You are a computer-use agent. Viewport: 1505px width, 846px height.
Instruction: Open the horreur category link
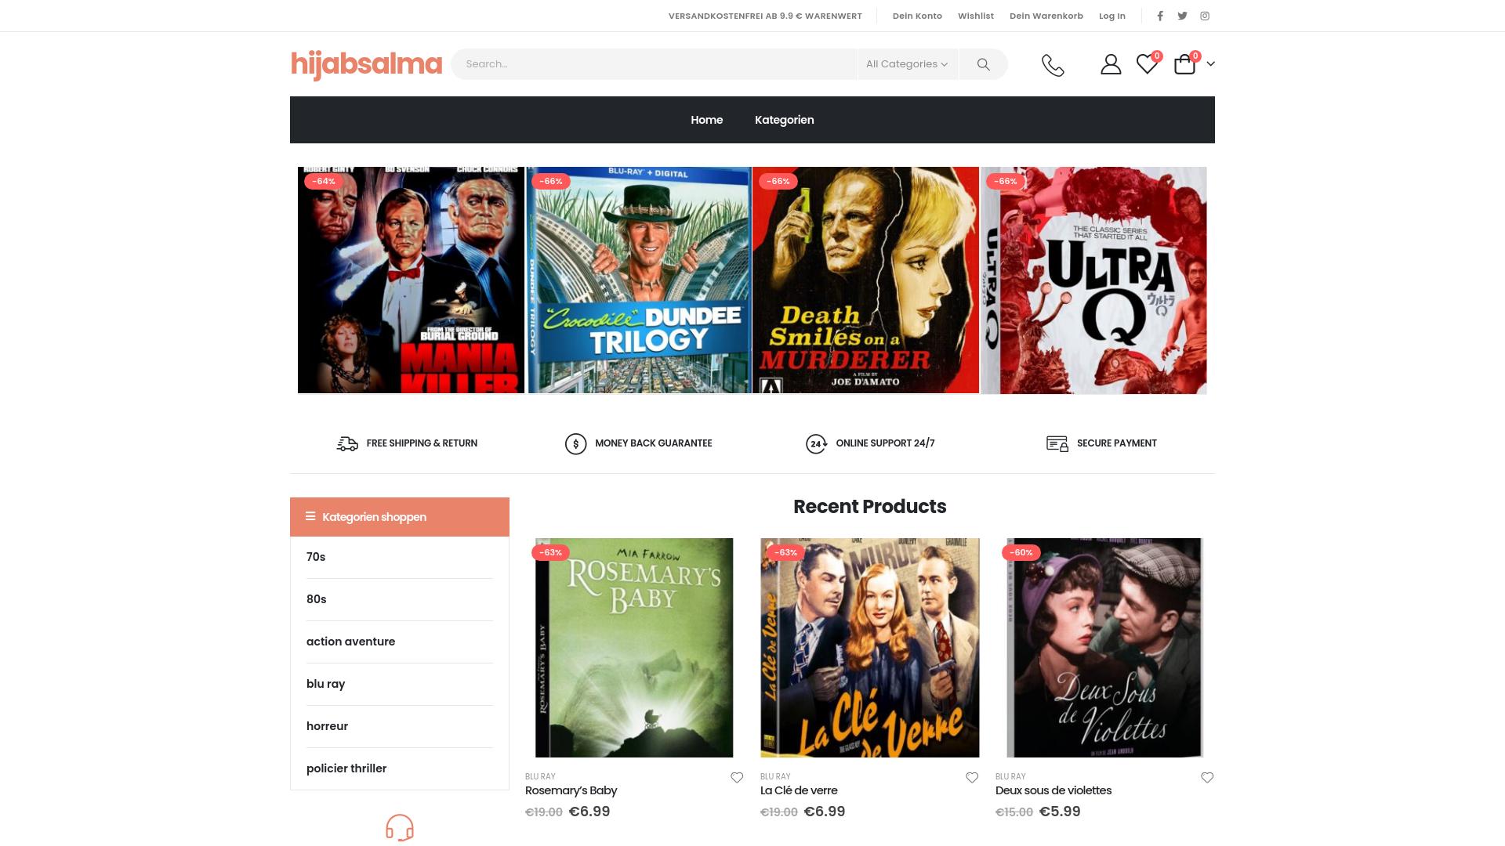pyautogui.click(x=327, y=726)
